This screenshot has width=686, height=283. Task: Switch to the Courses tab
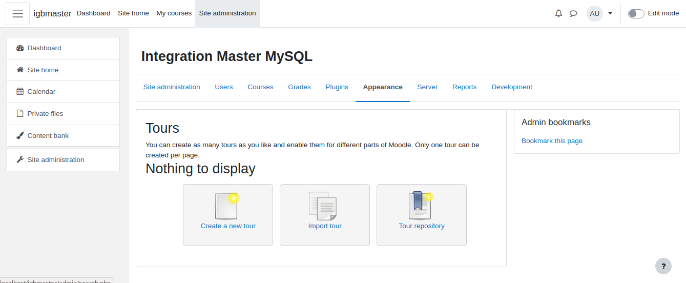click(x=260, y=87)
